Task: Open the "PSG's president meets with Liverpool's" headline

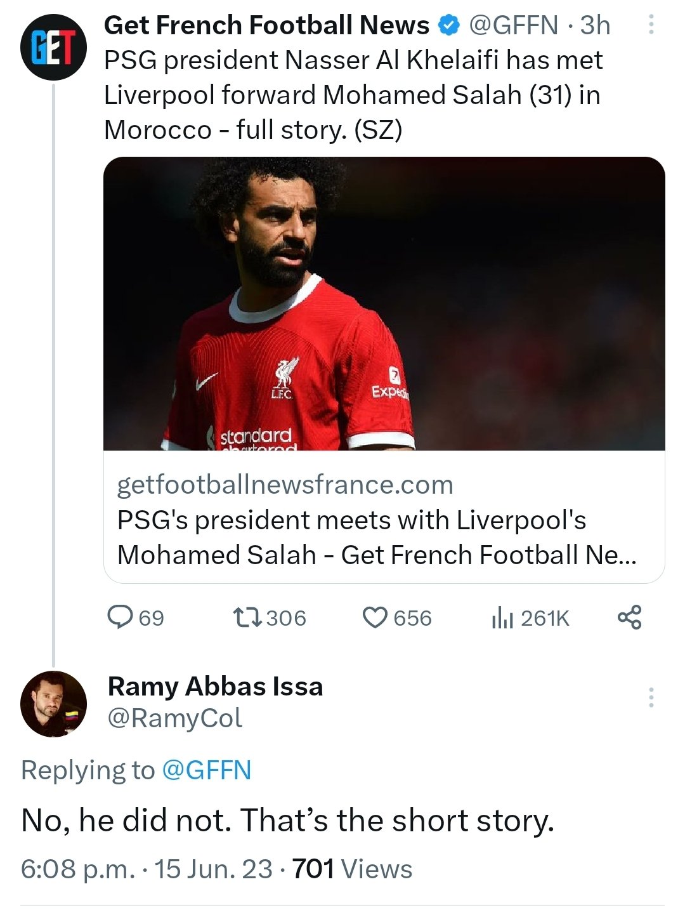Action: click(x=351, y=520)
